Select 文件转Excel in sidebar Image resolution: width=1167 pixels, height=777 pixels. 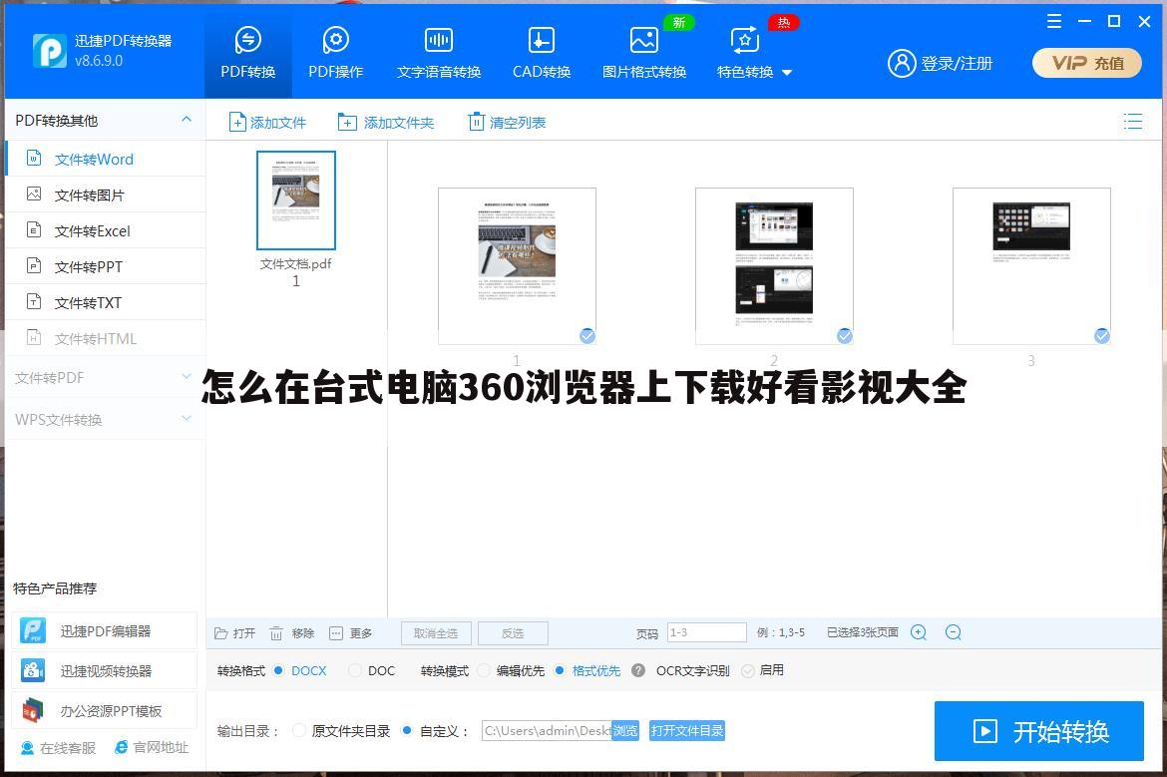click(x=105, y=230)
